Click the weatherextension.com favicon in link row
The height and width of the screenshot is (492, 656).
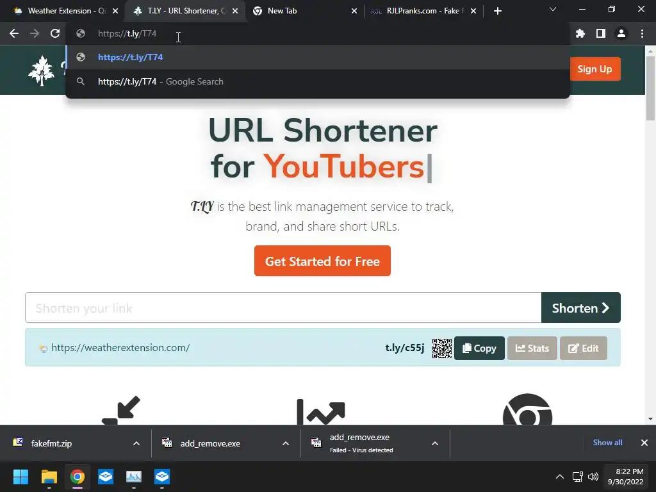pos(43,348)
